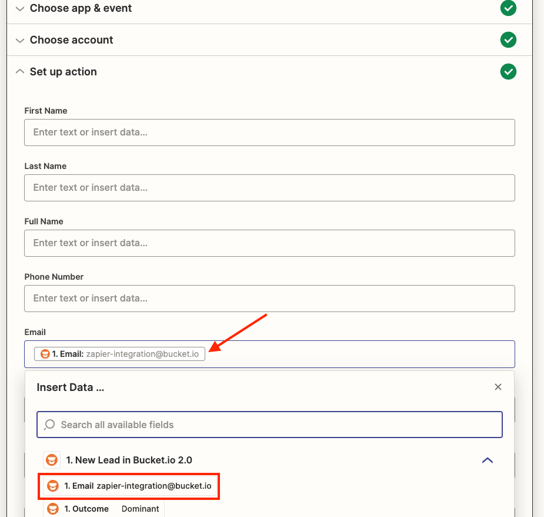Expand the Choose app & event chevron
Image resolution: width=544 pixels, height=517 pixels.
tap(20, 8)
